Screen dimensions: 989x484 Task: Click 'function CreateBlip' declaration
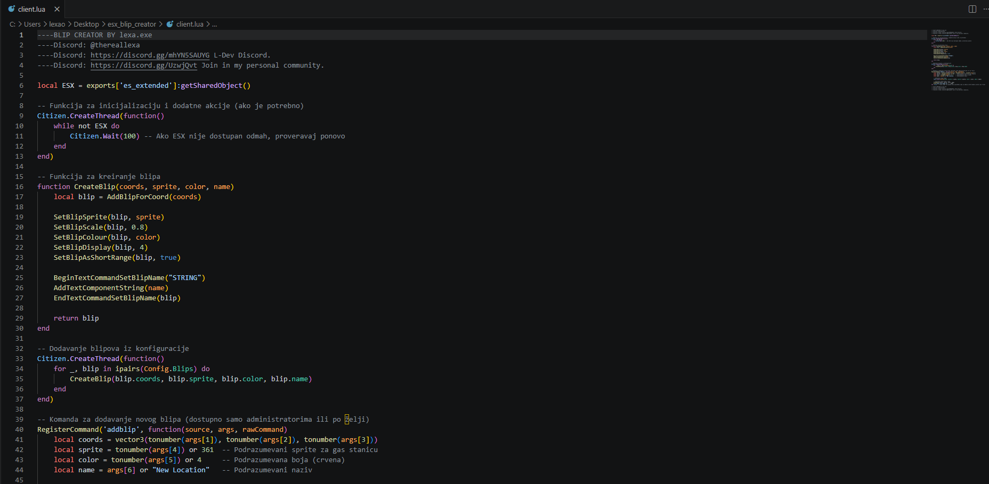[76, 187]
